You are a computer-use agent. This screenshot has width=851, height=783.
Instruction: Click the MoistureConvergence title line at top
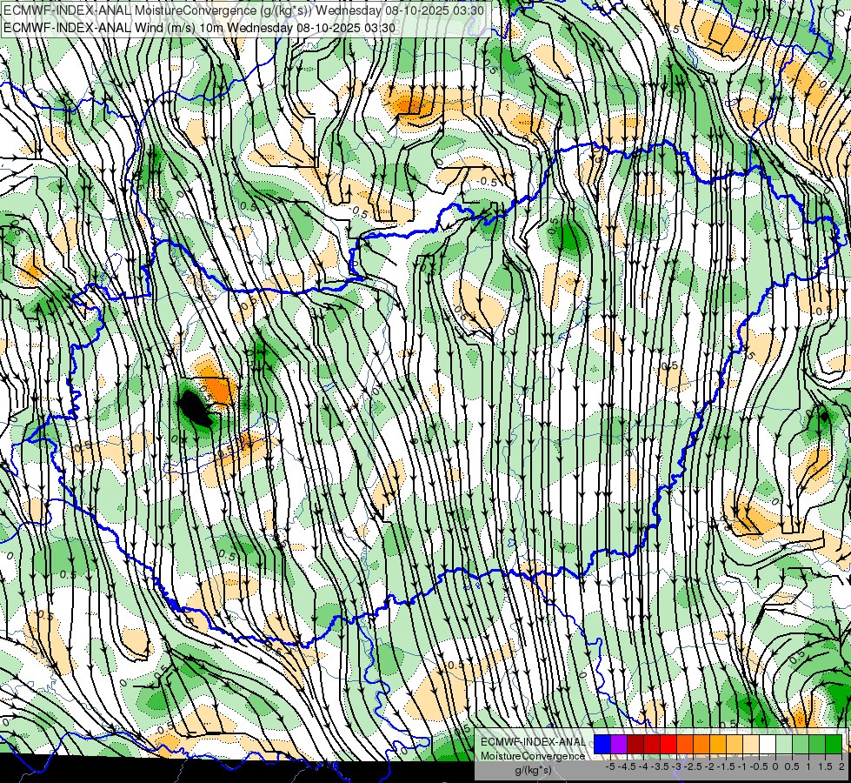coord(246,10)
